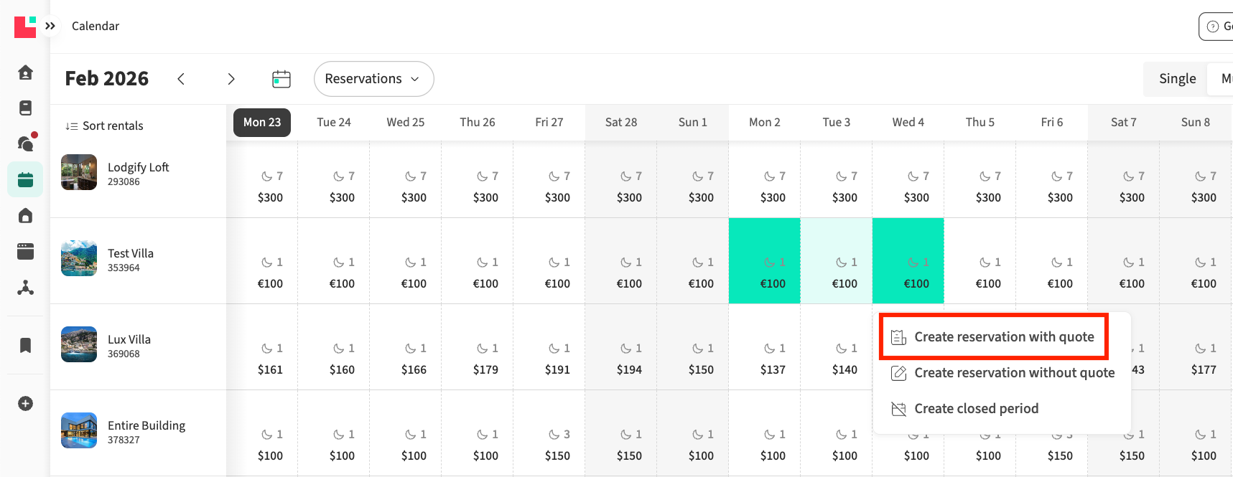The height and width of the screenshot is (477, 1233).
Task: Open Lodgify Loft rental link
Action: (x=139, y=167)
